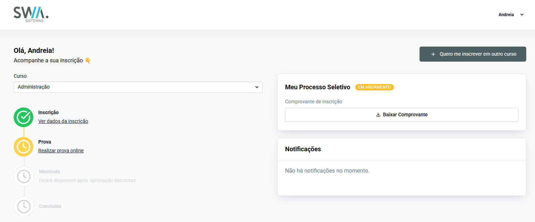This screenshot has width=535, height=222.
Task: Click the 'Acompanhe a sua inscrição' text
Action: 48,61
